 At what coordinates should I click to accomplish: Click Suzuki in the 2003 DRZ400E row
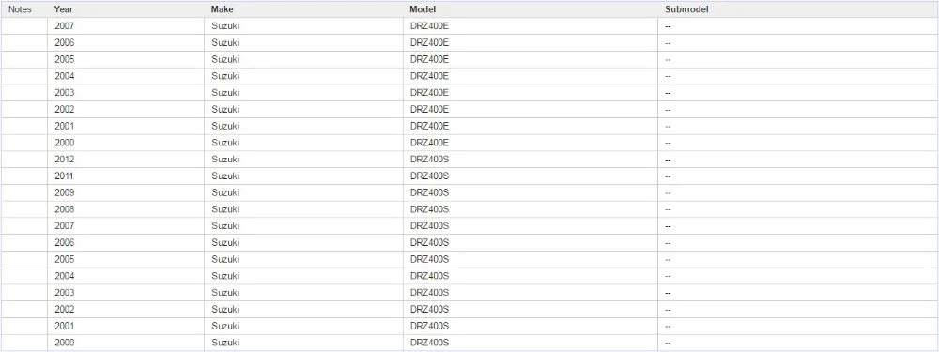pyautogui.click(x=225, y=93)
